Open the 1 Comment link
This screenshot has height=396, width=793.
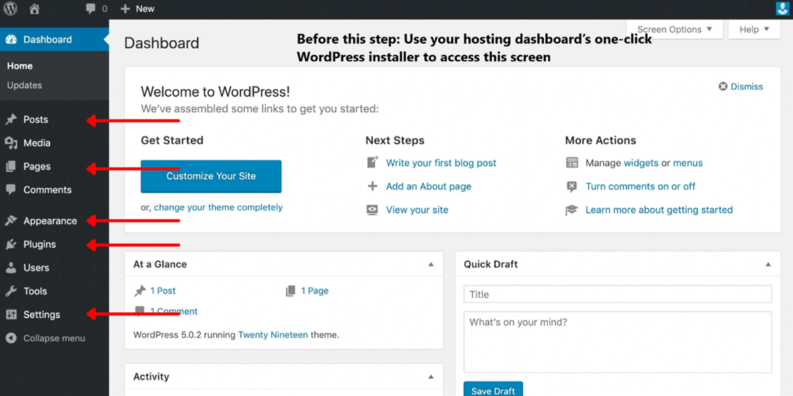[x=174, y=312]
